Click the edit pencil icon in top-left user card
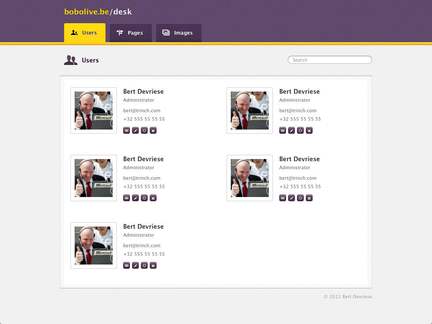 coord(135,130)
